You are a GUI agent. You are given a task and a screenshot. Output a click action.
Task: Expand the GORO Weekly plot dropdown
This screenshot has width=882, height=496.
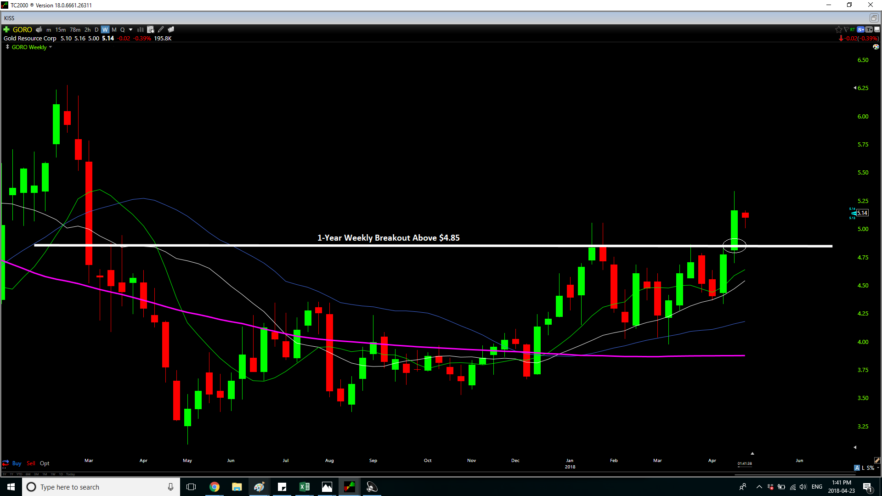[50, 47]
